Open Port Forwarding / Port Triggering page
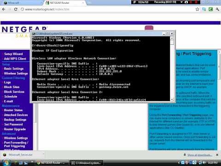Screen dimensions: 221x166 (x=16, y=144)
